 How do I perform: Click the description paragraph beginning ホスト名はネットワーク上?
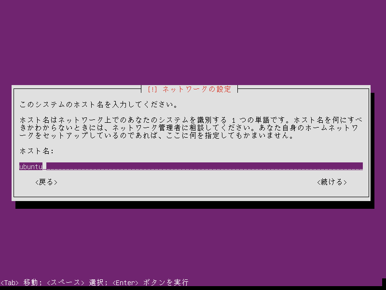(191, 128)
